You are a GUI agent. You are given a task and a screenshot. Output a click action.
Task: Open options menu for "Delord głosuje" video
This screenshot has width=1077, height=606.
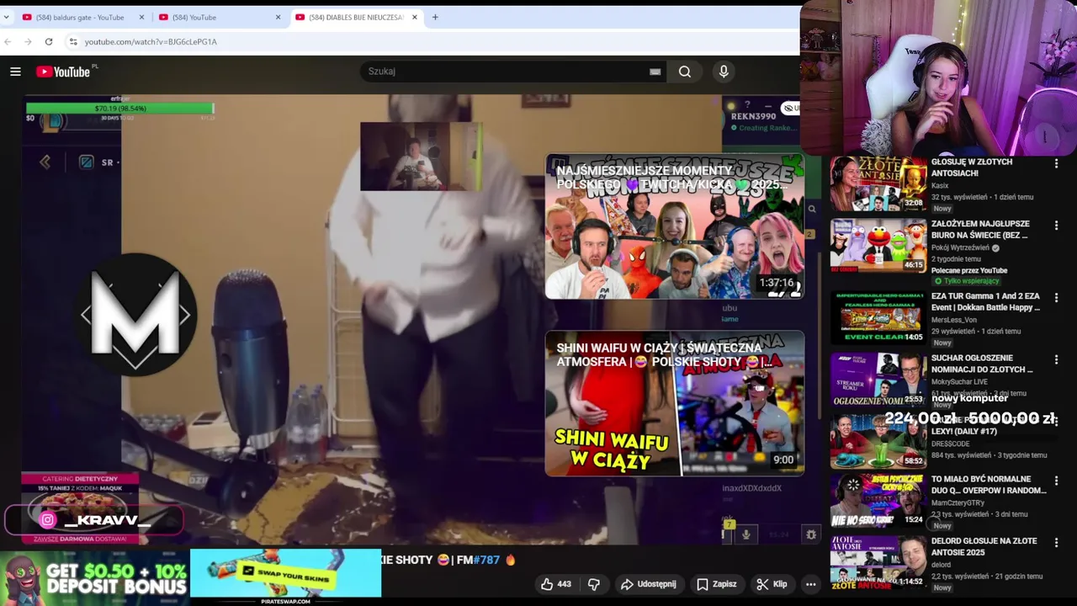pyautogui.click(x=1056, y=542)
